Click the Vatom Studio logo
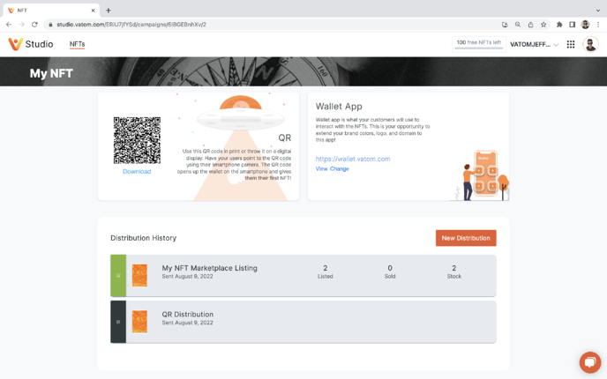 click(x=31, y=44)
